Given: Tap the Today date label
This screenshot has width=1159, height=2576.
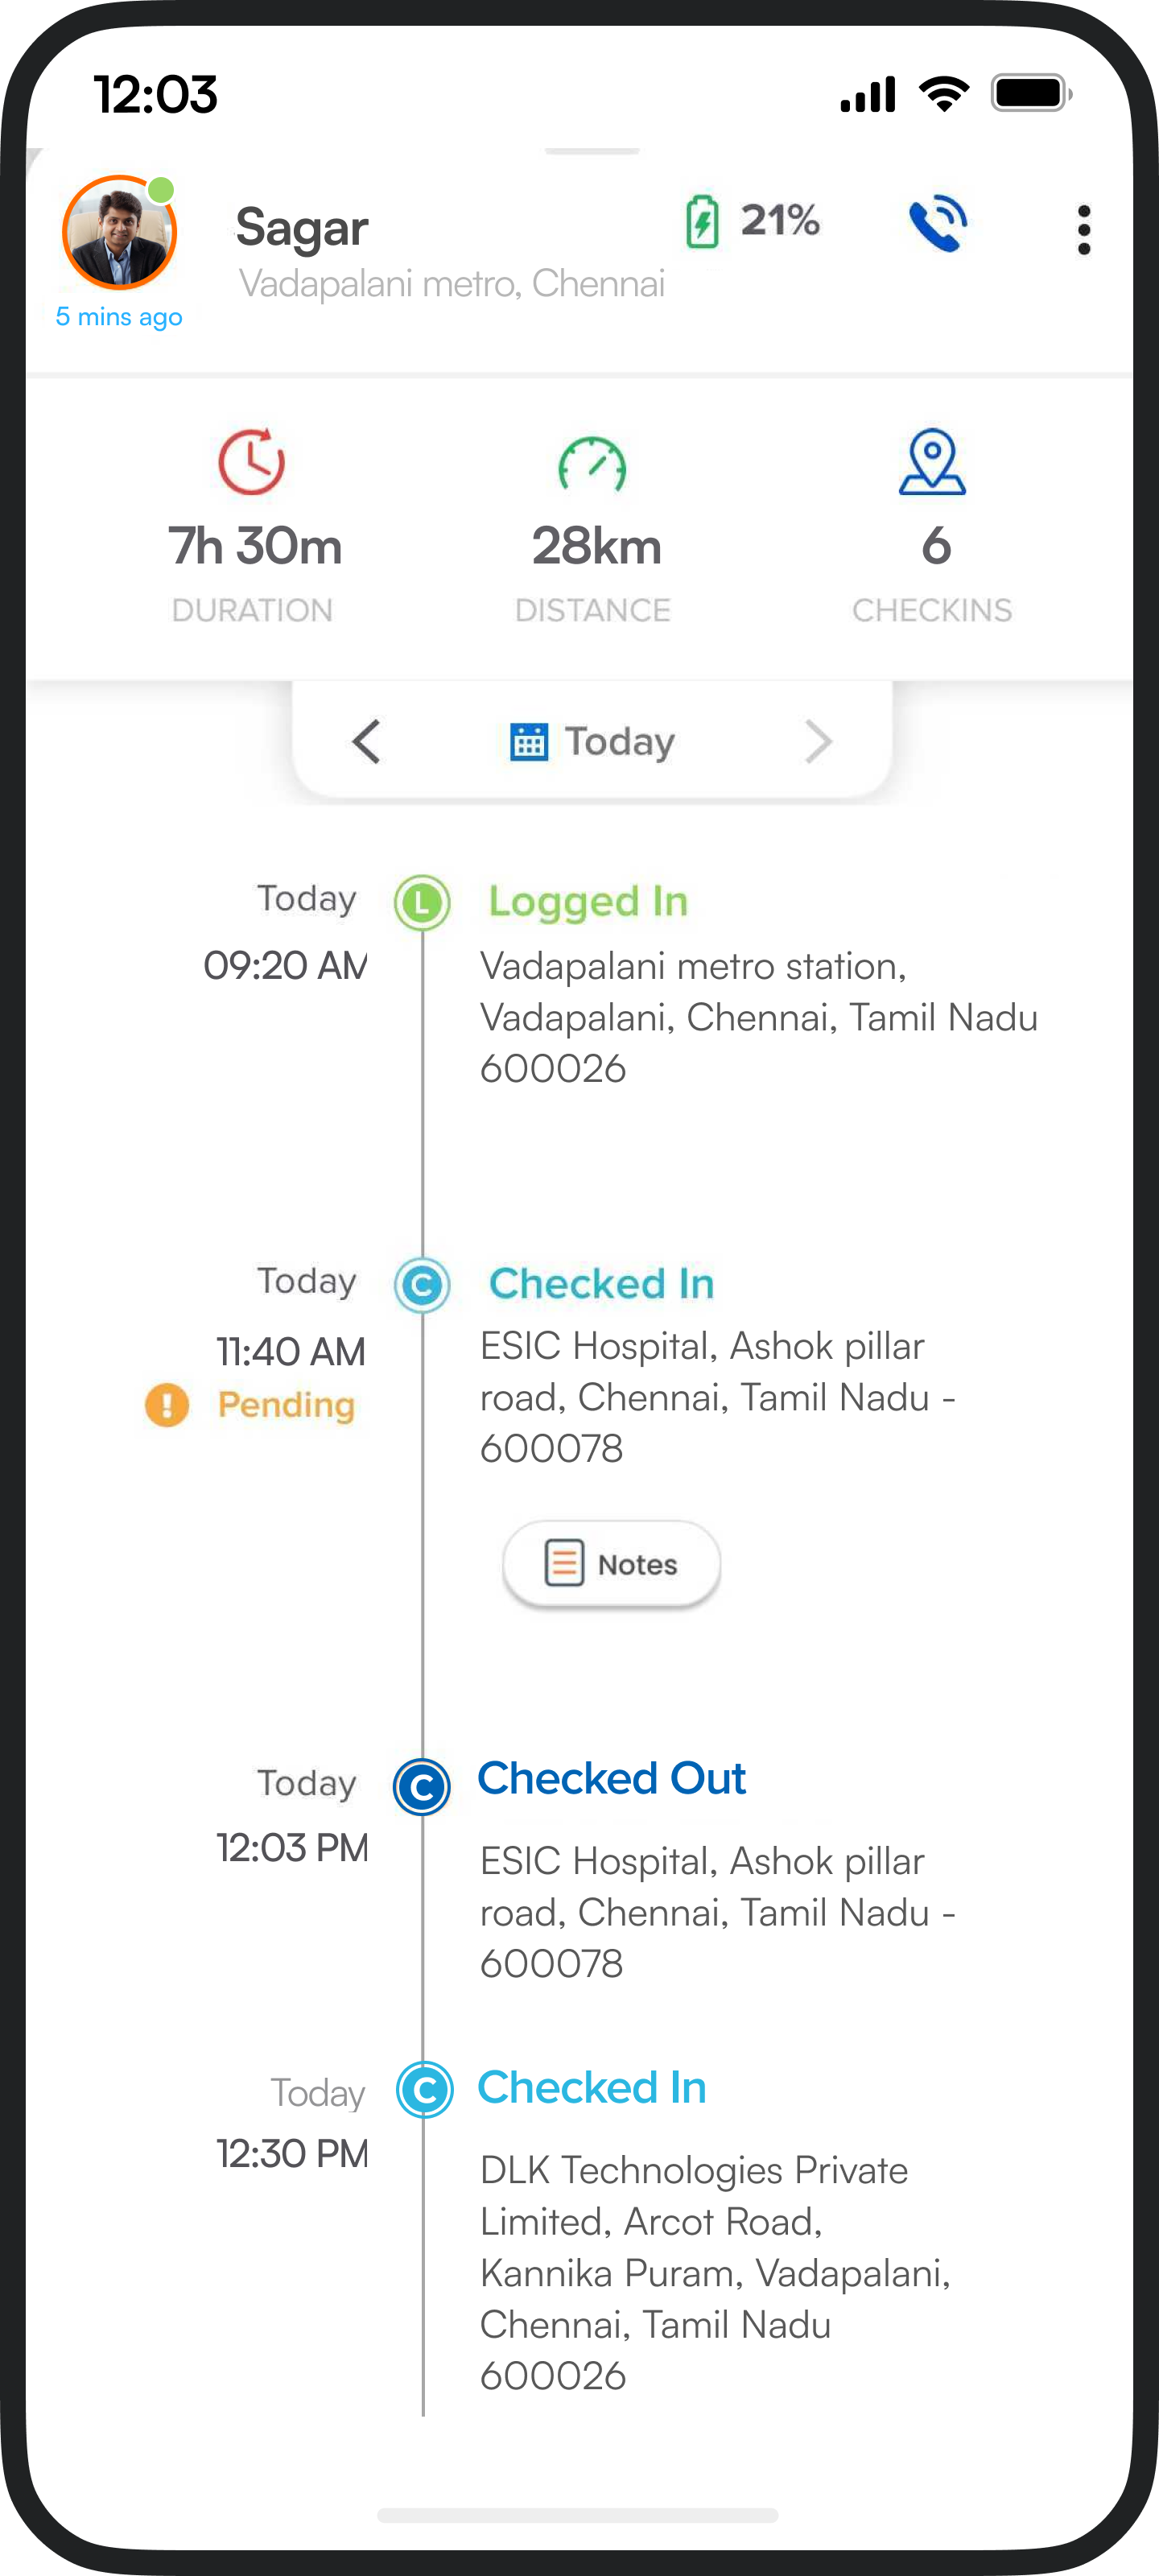Looking at the screenshot, I should pyautogui.click(x=620, y=742).
